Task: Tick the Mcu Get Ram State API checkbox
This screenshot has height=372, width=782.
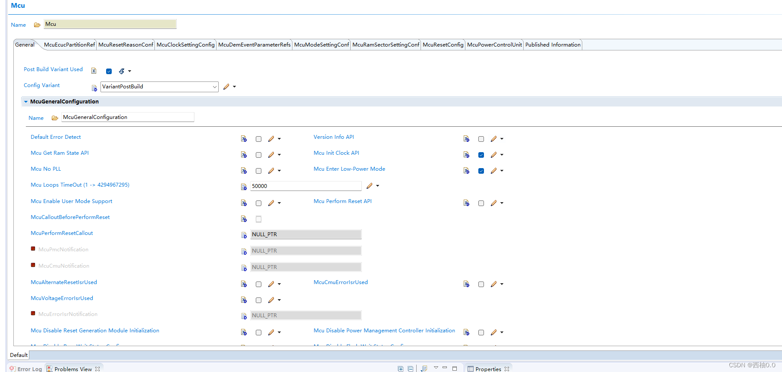Action: 258,155
